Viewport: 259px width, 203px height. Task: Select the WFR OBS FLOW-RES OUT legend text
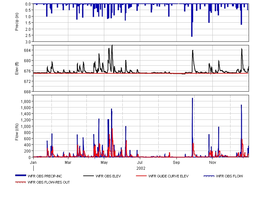tap(49, 182)
